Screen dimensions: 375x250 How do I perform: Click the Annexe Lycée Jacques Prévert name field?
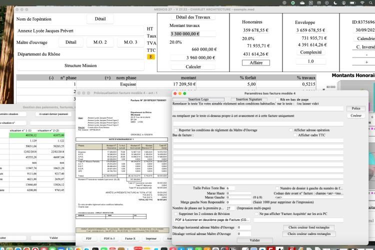pyautogui.click(x=80, y=31)
